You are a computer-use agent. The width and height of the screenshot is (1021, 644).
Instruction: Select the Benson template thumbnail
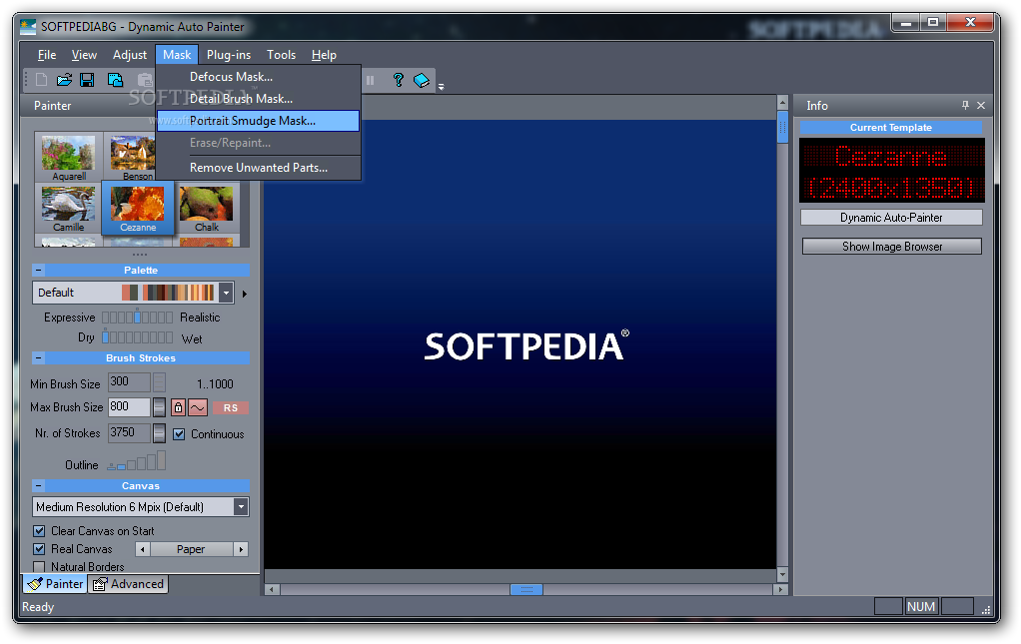point(133,157)
